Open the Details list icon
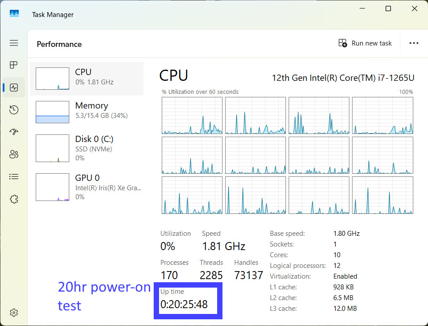This screenshot has height=326, width=428. pyautogui.click(x=14, y=177)
